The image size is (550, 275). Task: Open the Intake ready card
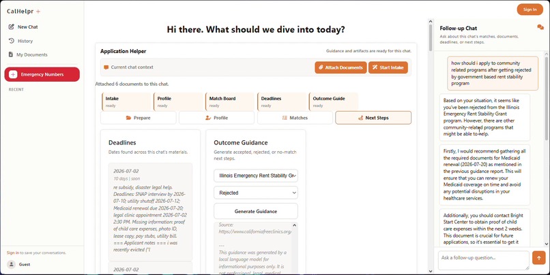126,102
